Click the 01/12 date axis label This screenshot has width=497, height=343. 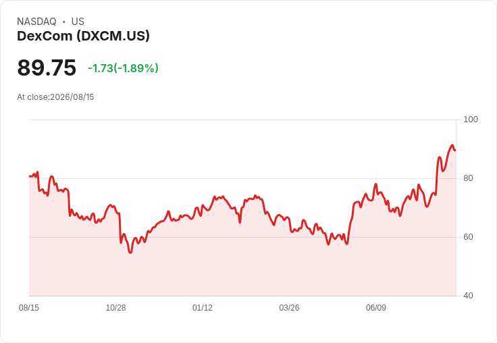(202, 307)
